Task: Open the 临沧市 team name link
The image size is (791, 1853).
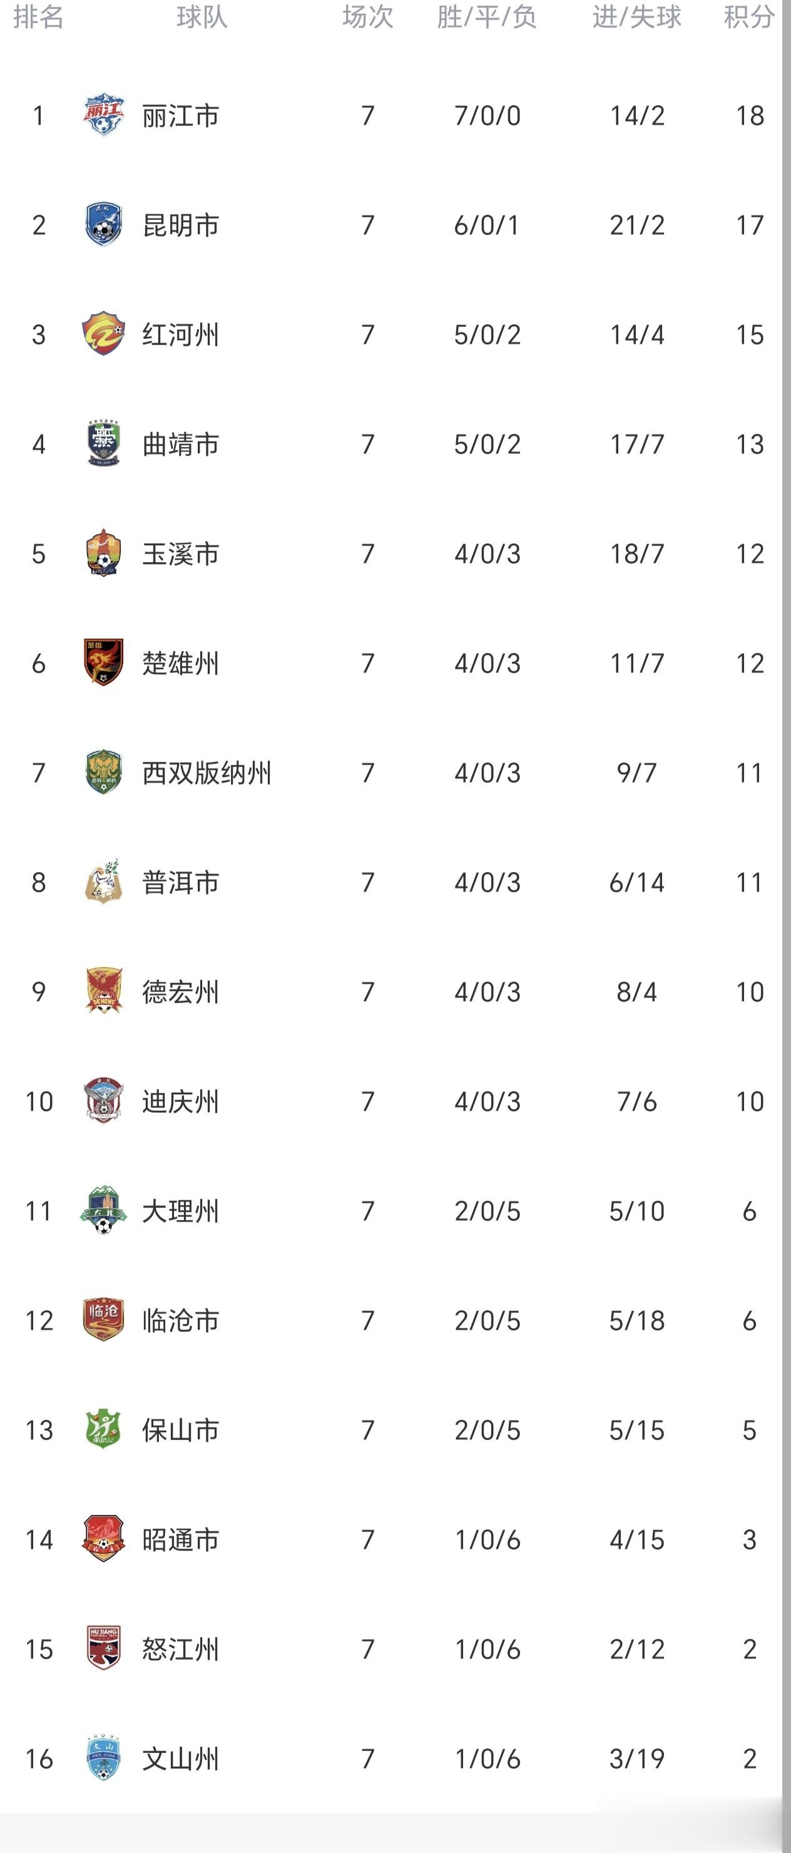Action: [180, 1321]
